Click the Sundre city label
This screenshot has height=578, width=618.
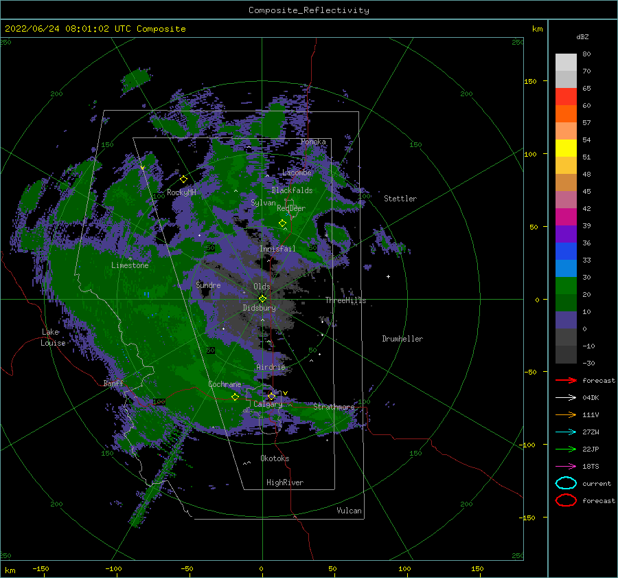[x=208, y=285]
